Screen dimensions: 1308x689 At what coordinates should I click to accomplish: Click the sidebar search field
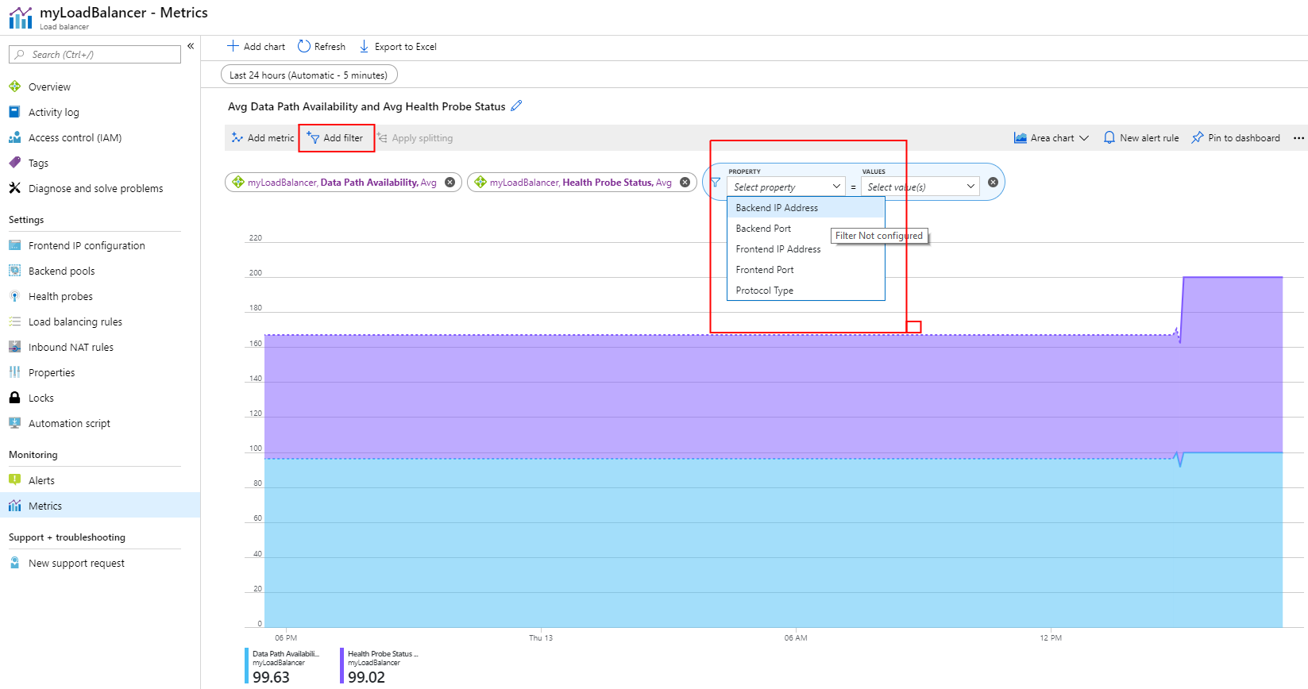(x=95, y=54)
